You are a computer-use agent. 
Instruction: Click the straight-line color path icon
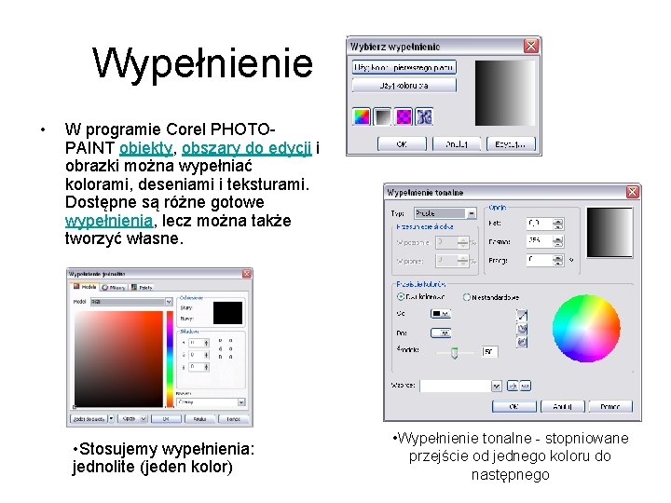coord(522,316)
